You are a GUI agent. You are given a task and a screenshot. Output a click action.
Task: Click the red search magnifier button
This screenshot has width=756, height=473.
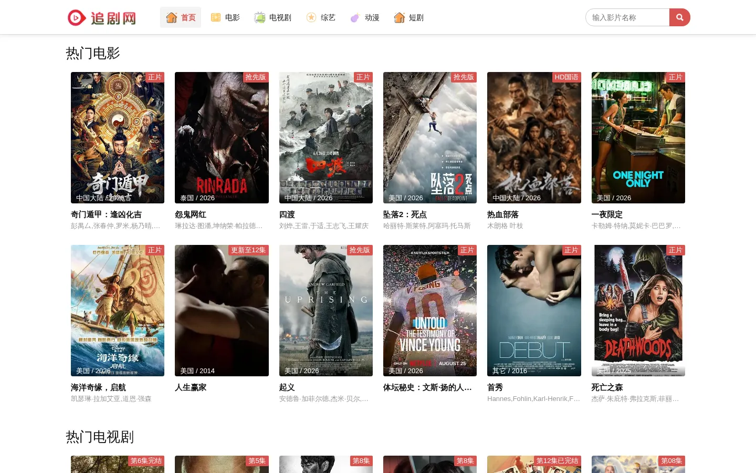click(x=680, y=17)
